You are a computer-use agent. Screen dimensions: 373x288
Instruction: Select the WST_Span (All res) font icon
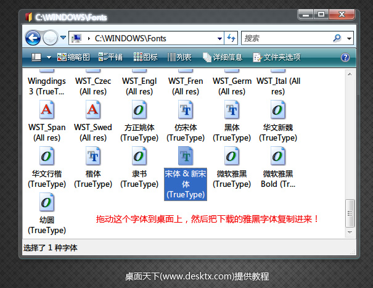(47, 110)
